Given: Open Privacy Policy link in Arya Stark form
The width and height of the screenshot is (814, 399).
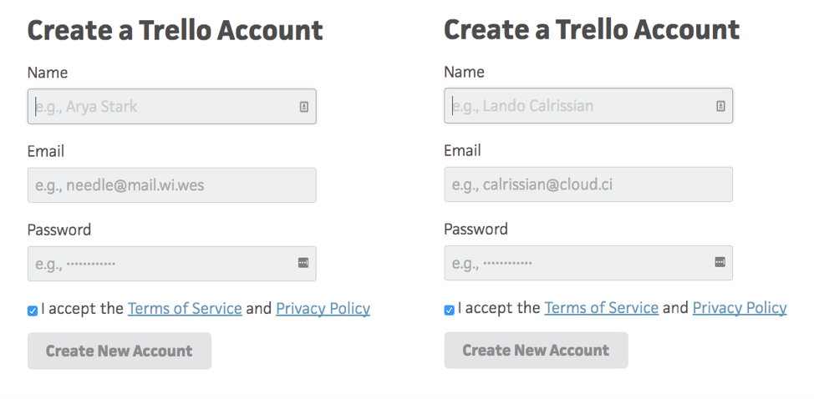Looking at the screenshot, I should pos(323,309).
